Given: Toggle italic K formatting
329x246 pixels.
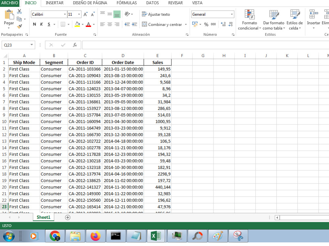Looking at the screenshot, I should point(41,24).
